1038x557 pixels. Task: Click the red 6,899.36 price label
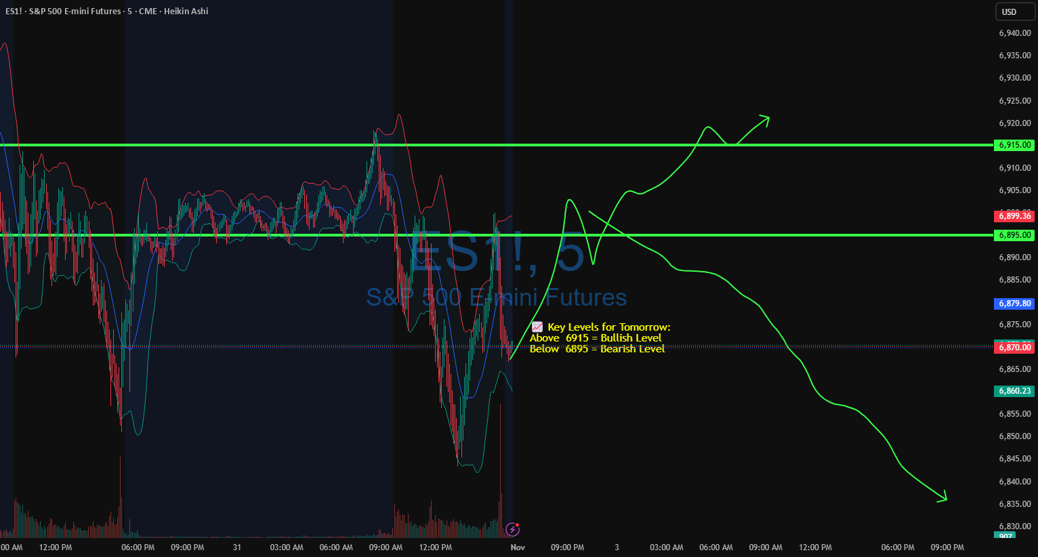click(x=1014, y=216)
